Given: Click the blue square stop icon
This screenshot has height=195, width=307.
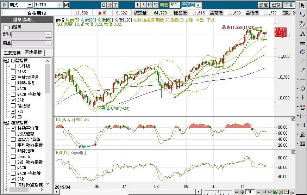Looking at the screenshot, I should [264, 192].
